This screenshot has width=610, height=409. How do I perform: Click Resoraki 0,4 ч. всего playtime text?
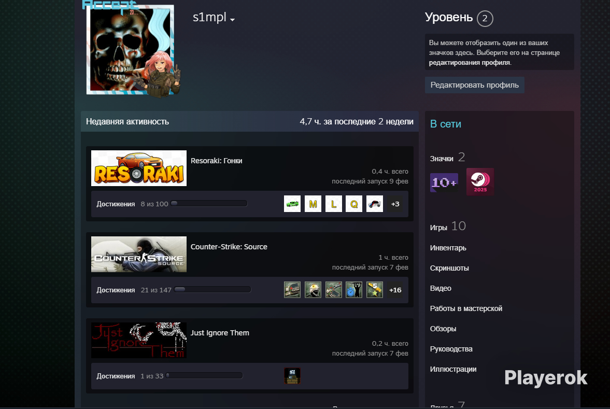[390, 171]
